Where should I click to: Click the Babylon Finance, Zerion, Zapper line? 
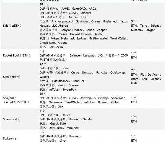pyautogui.click(x=73, y=30)
